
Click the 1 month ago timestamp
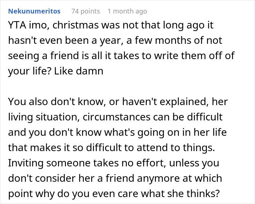point(127,11)
